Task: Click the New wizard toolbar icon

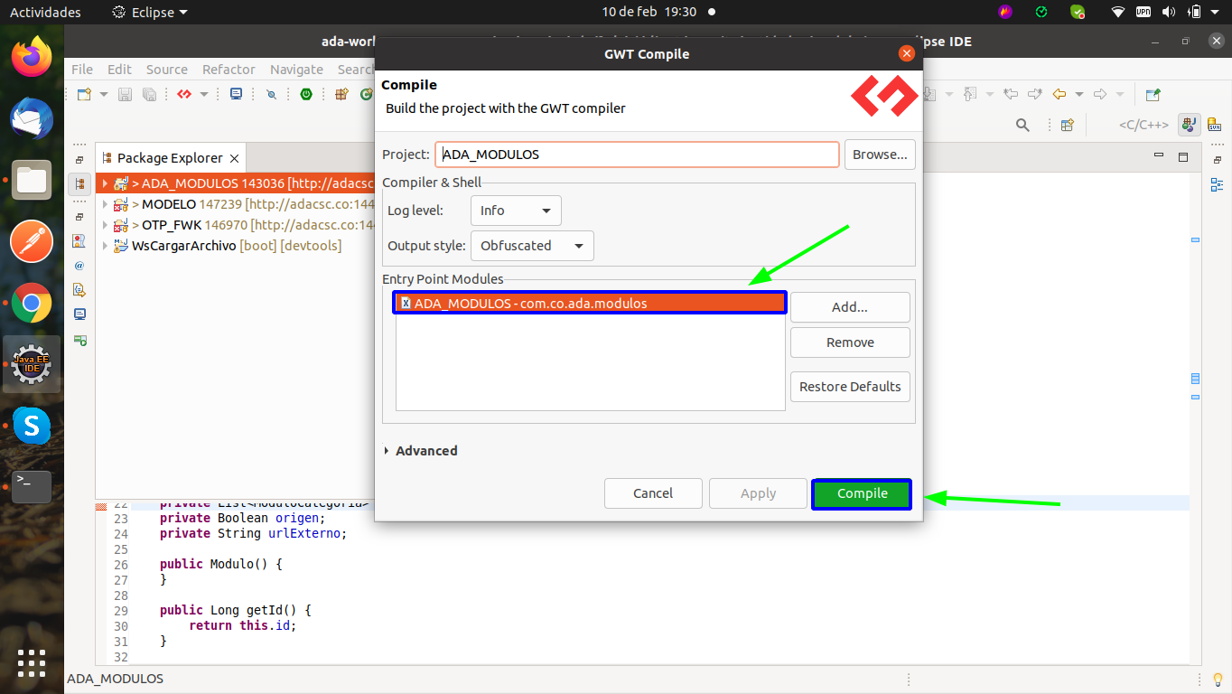Action: (84, 94)
